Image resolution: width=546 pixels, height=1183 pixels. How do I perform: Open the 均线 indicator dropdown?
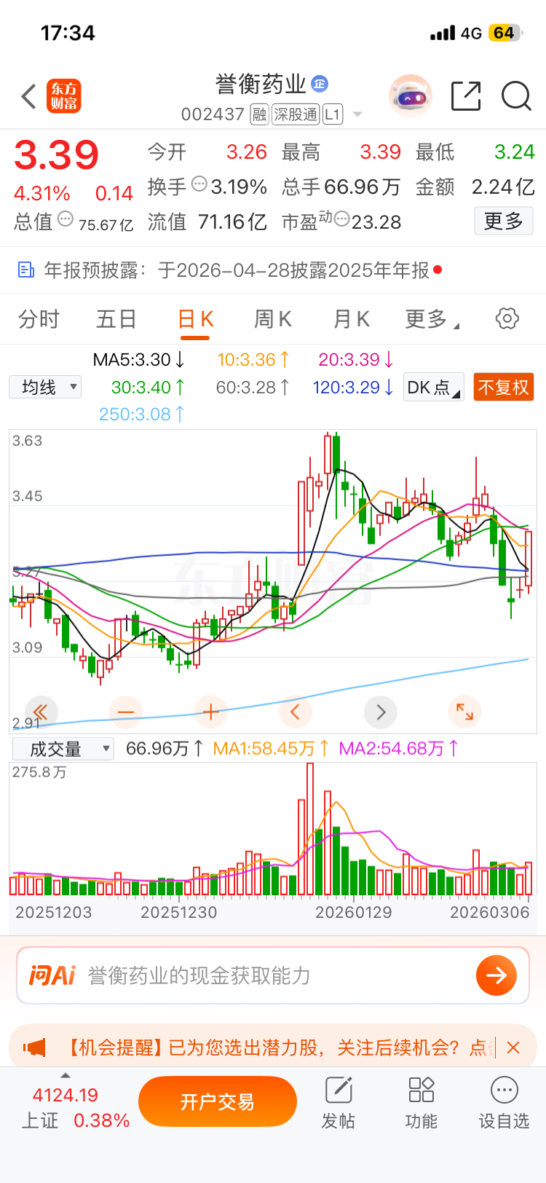[45, 387]
